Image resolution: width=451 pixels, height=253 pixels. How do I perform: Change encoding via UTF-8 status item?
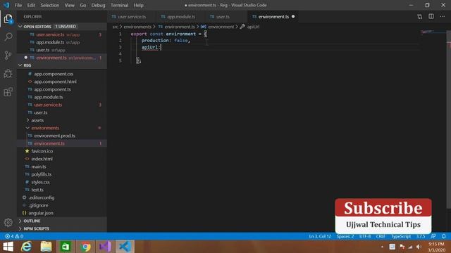point(365,236)
